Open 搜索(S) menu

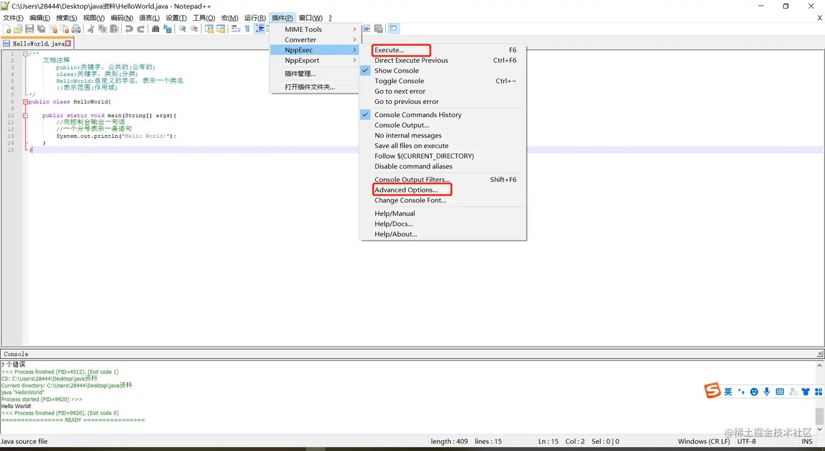67,18
